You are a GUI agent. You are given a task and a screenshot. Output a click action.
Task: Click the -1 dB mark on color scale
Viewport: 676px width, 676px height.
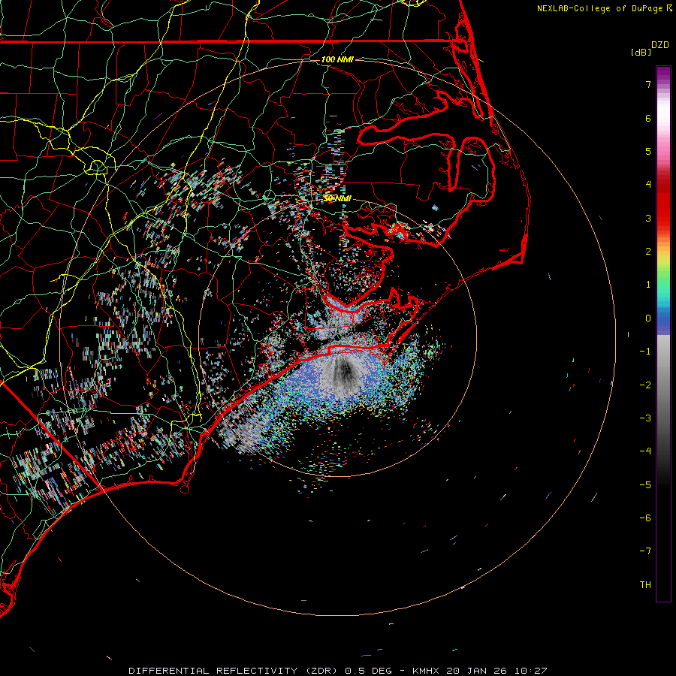645,352
